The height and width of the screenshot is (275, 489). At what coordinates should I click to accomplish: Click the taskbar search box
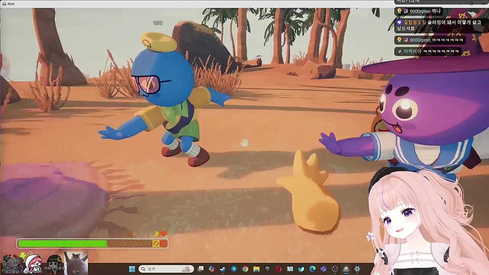tap(166, 269)
